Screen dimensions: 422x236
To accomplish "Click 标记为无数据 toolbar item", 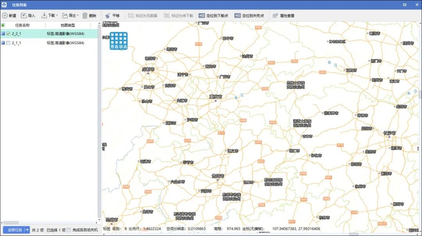I will pos(143,16).
